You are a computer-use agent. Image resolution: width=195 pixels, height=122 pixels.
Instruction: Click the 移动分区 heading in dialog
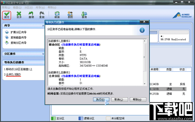coord(55,45)
